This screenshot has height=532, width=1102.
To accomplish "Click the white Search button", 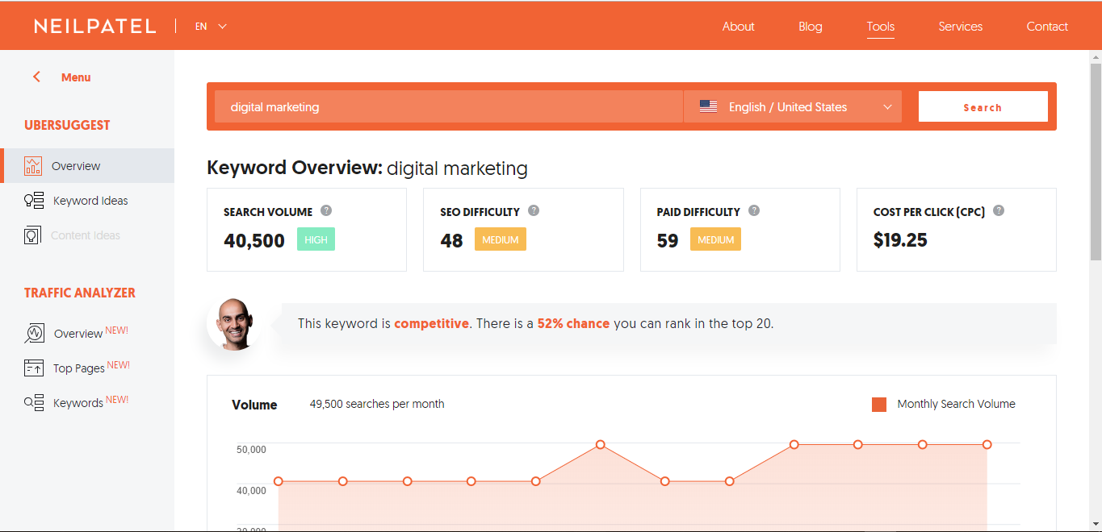I will [983, 106].
